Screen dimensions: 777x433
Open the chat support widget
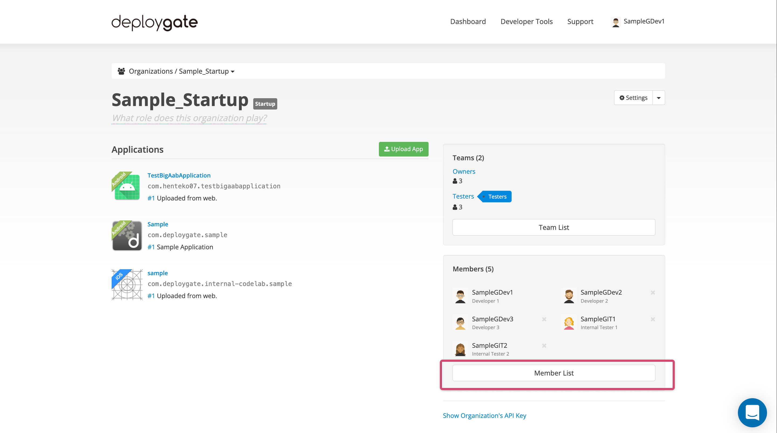click(x=752, y=412)
